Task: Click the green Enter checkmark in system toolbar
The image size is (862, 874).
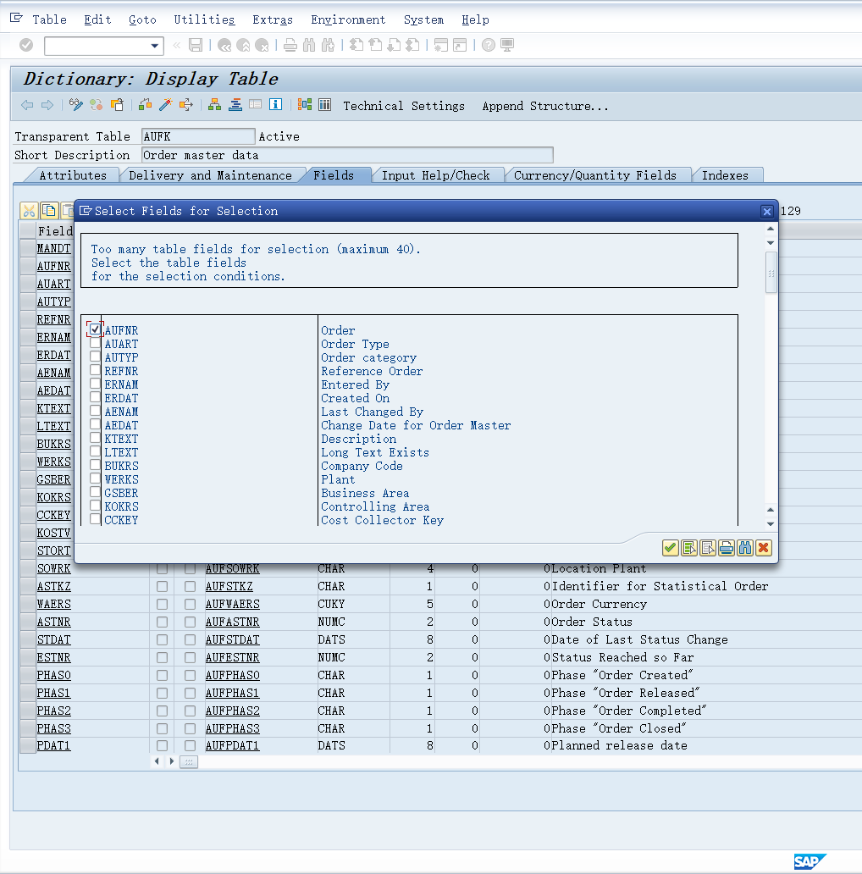Action: tap(26, 45)
